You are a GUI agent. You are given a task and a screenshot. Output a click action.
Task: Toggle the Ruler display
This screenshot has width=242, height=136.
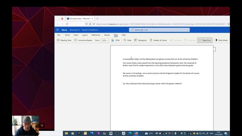pyautogui.click(x=127, y=40)
